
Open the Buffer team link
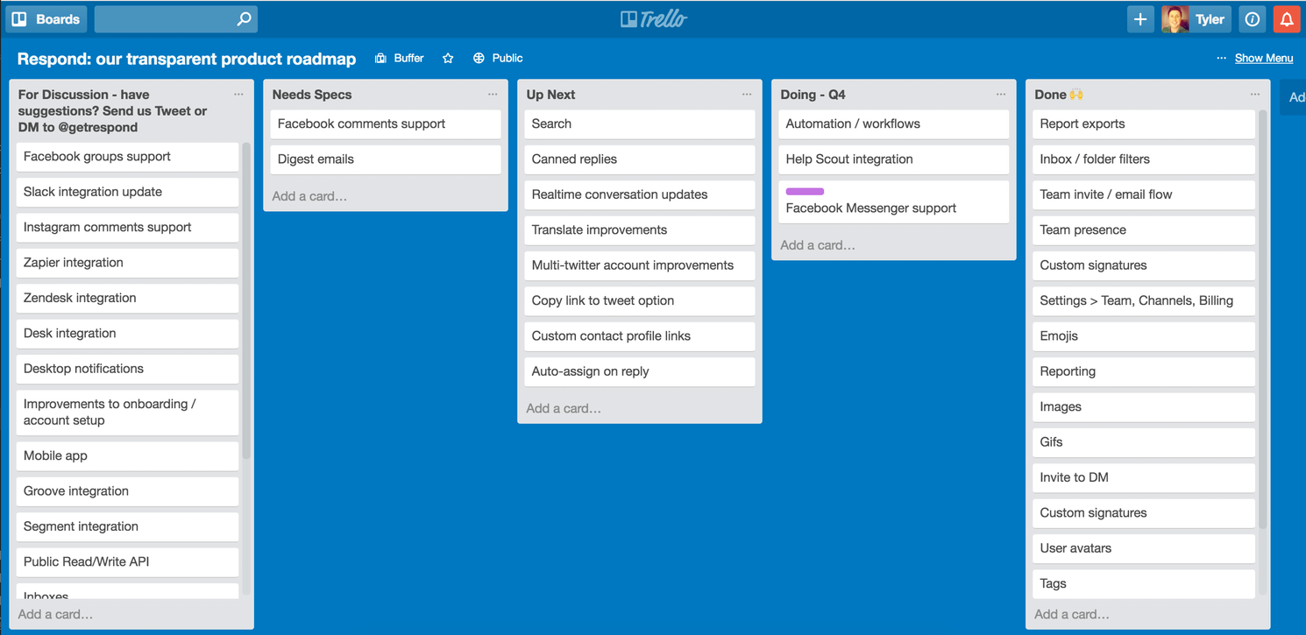click(400, 59)
